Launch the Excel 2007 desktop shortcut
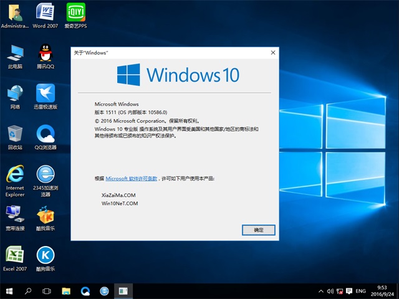Screen dimensions: 399x299 [x=15, y=254]
